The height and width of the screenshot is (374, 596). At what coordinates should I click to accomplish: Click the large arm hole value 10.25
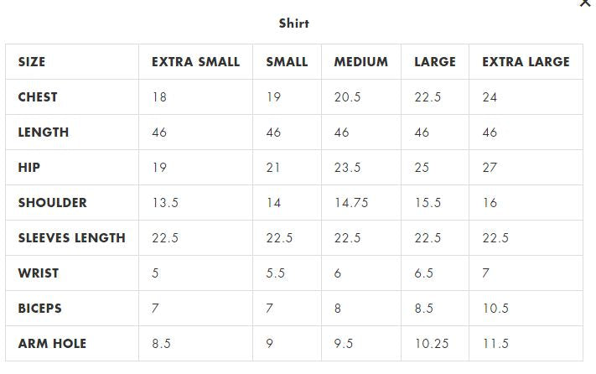click(432, 344)
